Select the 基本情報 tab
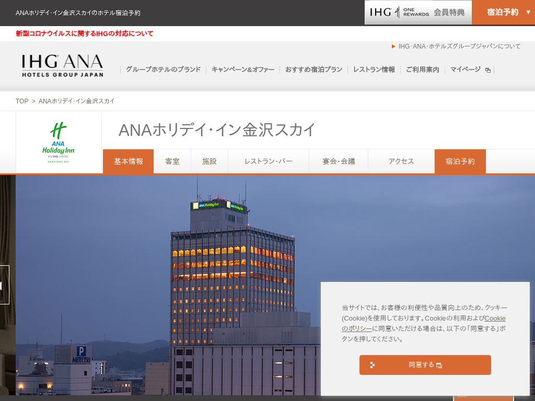 coord(129,161)
